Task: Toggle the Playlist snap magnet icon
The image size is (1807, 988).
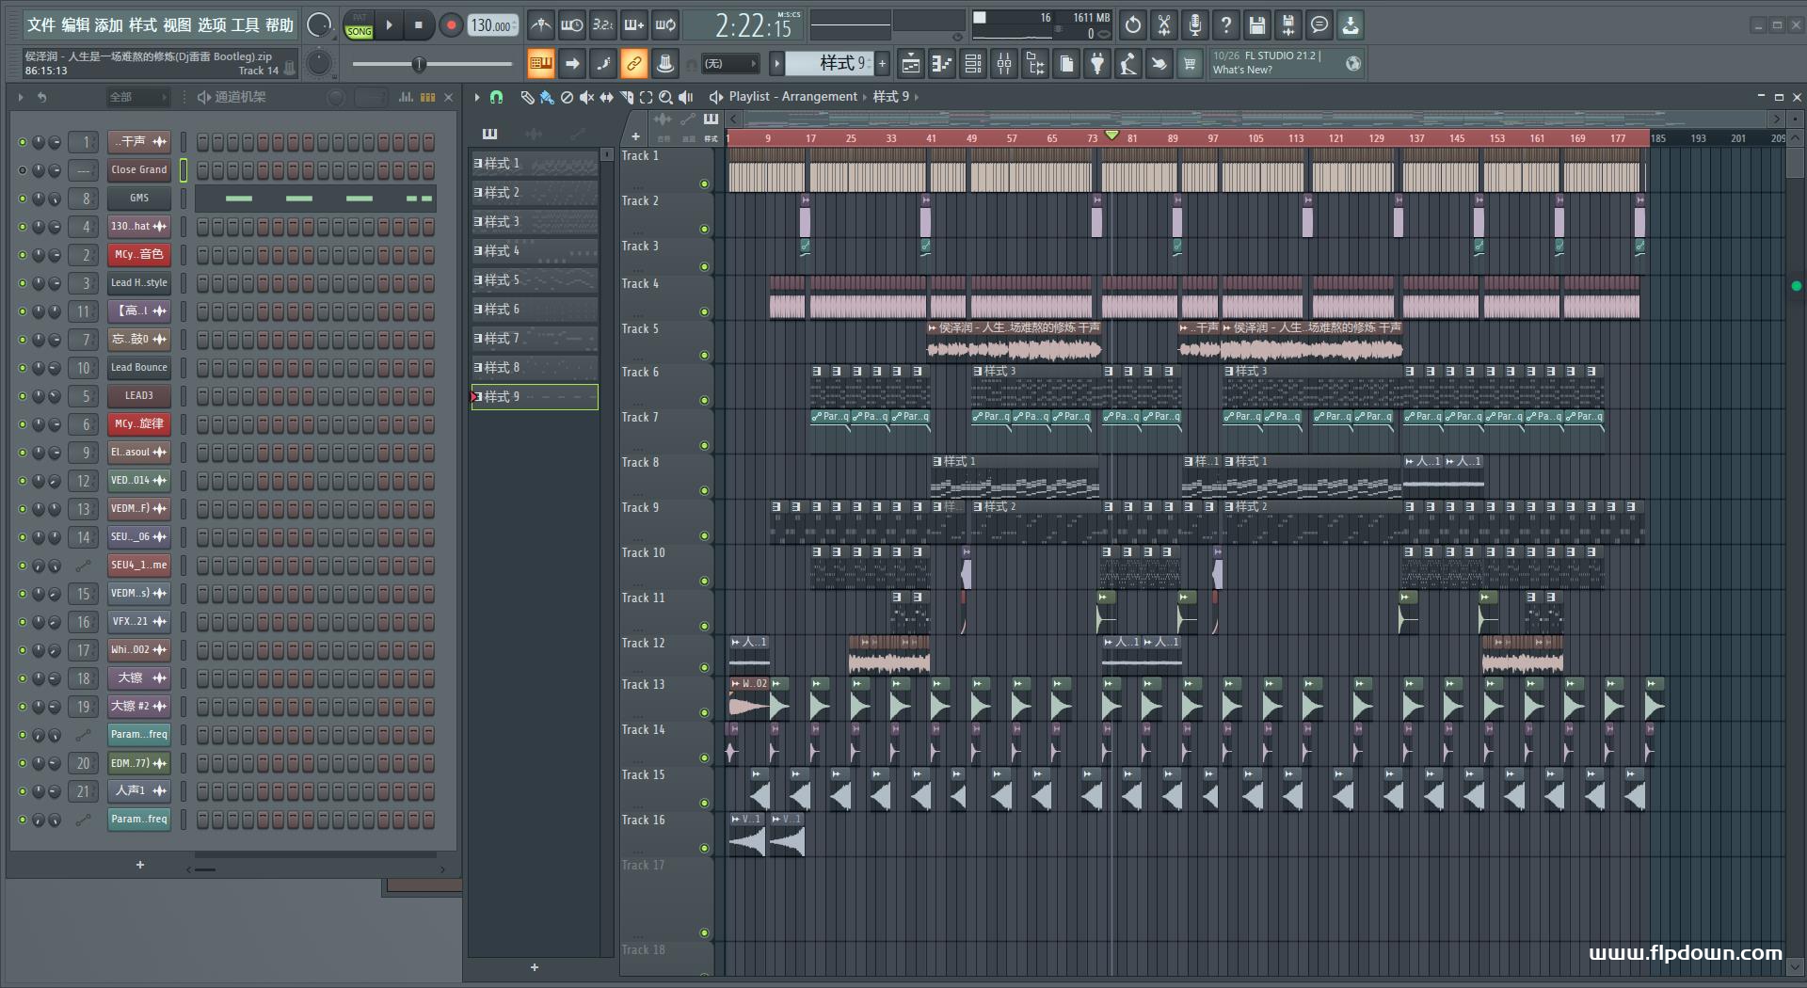Action: point(497,97)
